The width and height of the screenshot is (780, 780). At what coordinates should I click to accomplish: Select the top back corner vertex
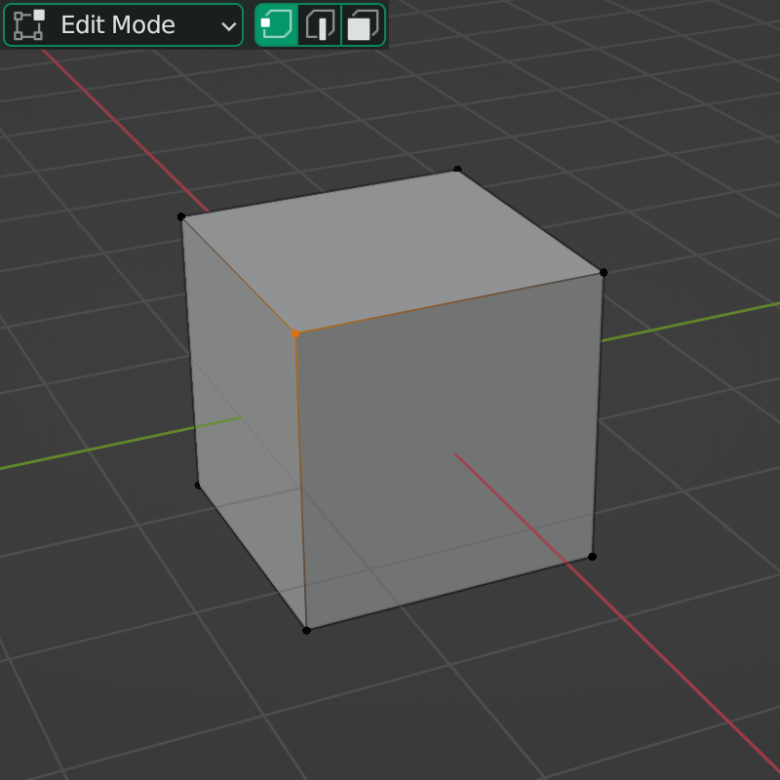(x=457, y=170)
